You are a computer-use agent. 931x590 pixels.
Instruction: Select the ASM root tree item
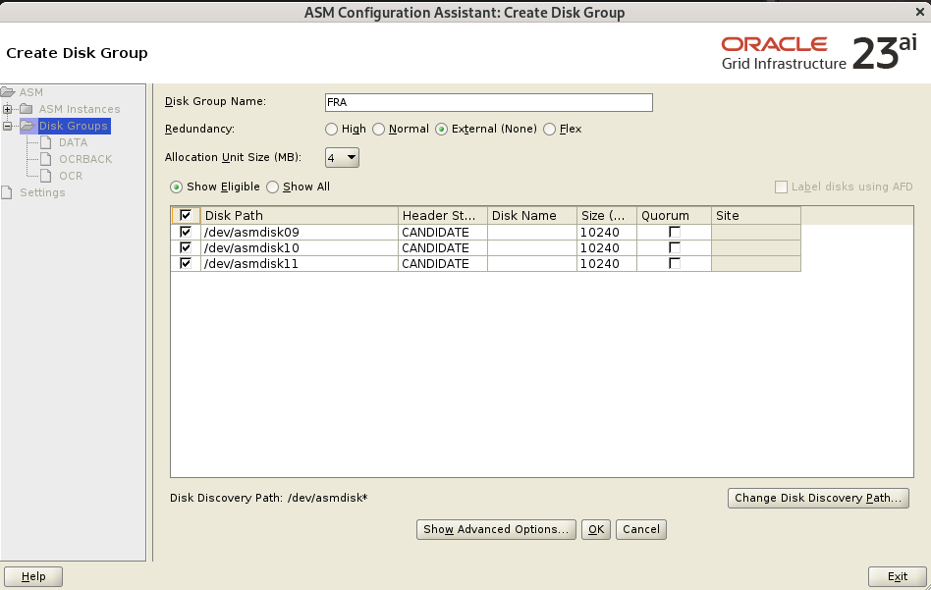30,92
